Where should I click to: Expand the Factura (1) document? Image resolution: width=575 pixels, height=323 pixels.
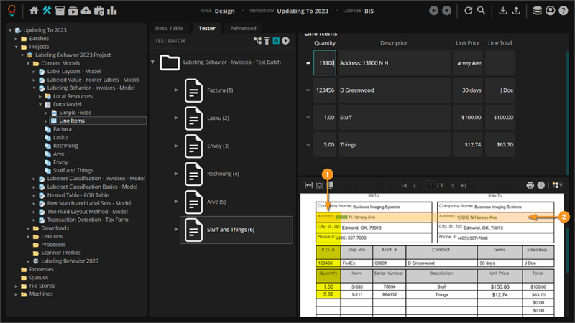(x=177, y=90)
